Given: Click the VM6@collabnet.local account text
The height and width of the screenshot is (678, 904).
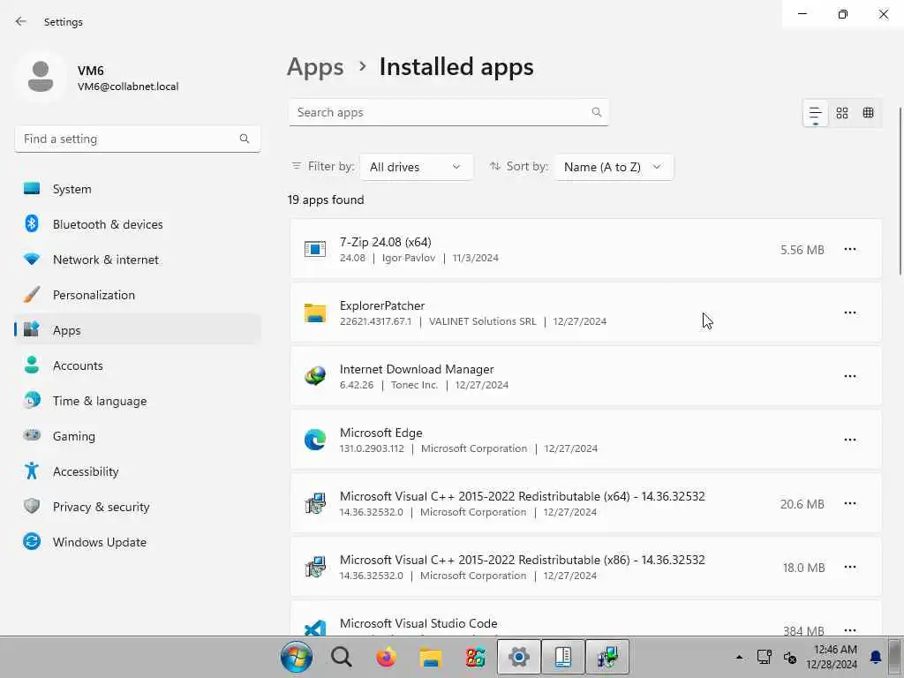Looking at the screenshot, I should 128,87.
